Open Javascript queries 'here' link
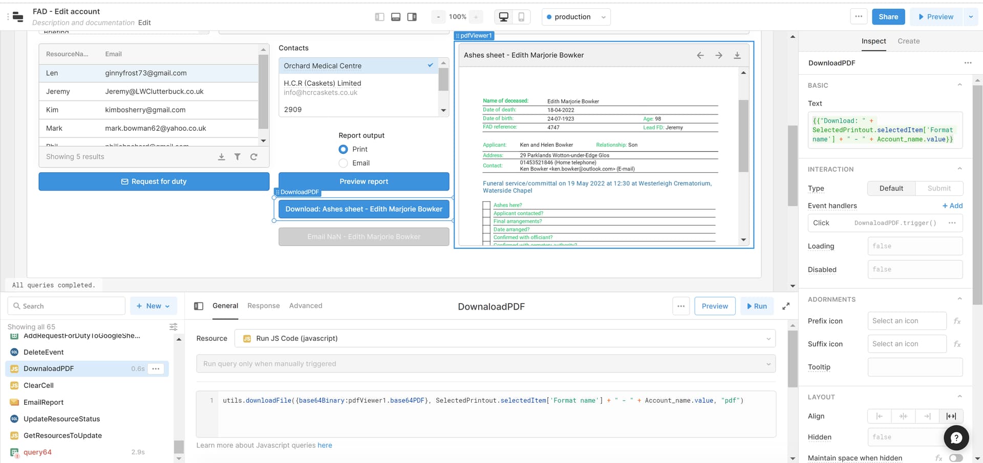Viewport: 983px width, 463px height. 325,445
